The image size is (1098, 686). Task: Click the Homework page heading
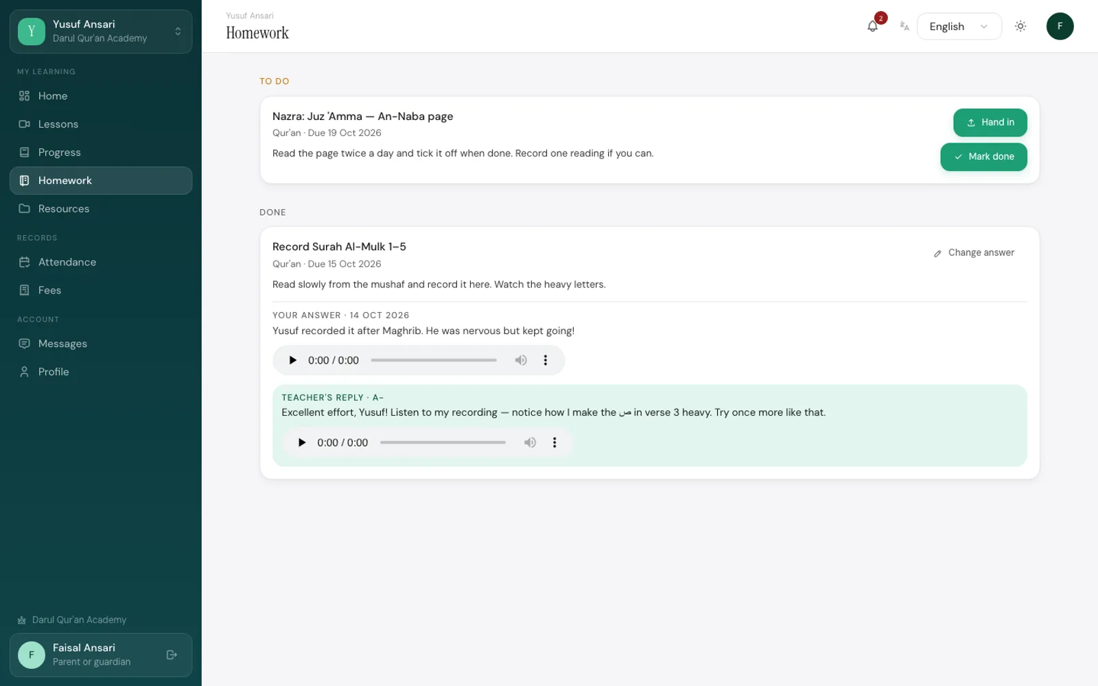tap(257, 33)
